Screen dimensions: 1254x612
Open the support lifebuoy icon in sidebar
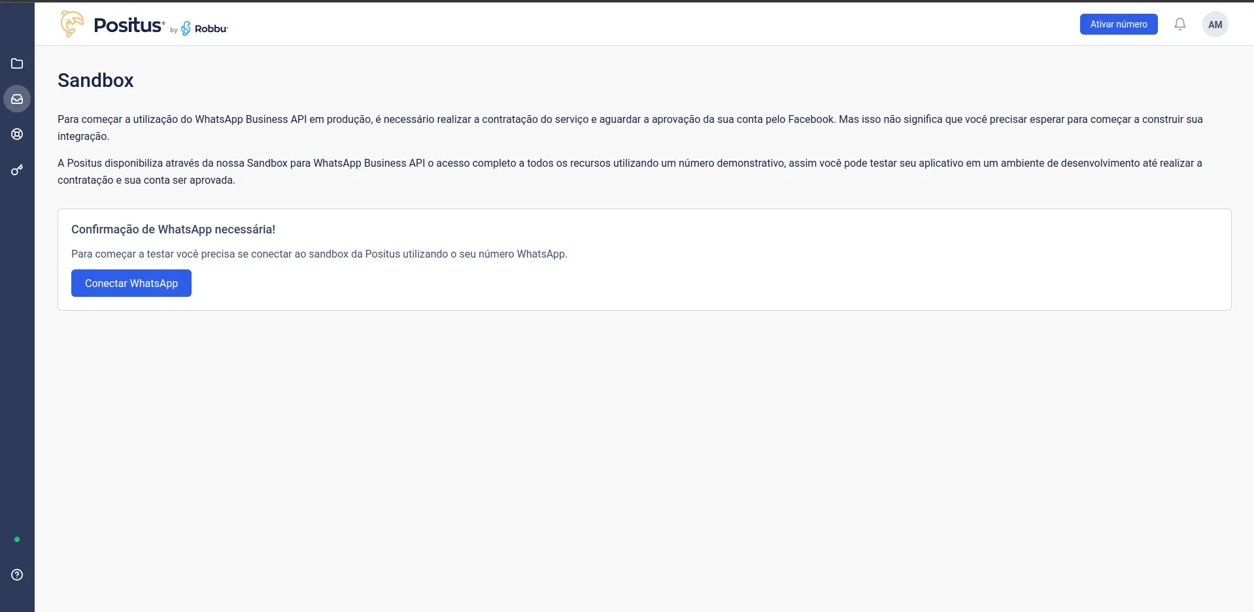tap(17, 134)
